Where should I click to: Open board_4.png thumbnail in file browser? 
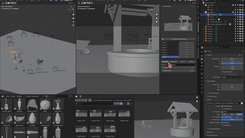124,113
